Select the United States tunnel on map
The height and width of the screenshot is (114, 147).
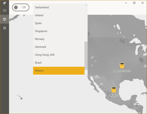(x=122, y=66)
